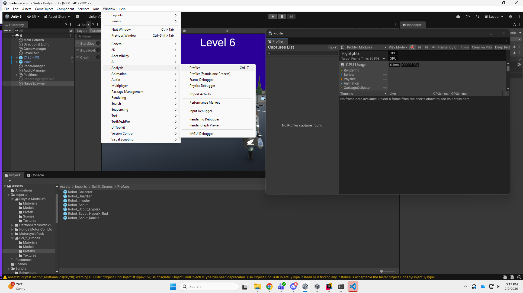This screenshot has height=293, width=523.
Task: Start recording with the red record icon in Profiler
Action: point(412,47)
